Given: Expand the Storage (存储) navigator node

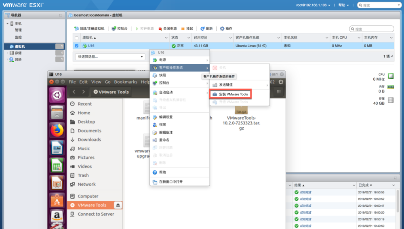Looking at the screenshot, I should [x=7, y=53].
